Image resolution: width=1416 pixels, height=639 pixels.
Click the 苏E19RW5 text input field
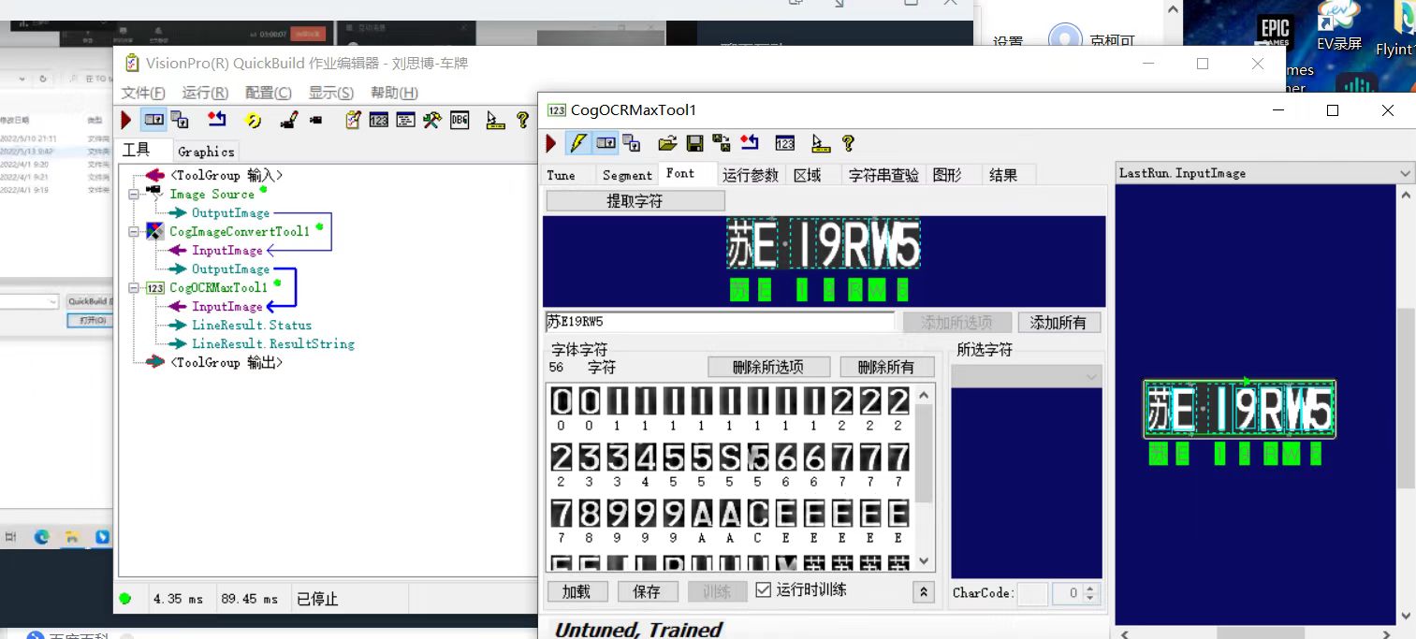click(x=719, y=322)
